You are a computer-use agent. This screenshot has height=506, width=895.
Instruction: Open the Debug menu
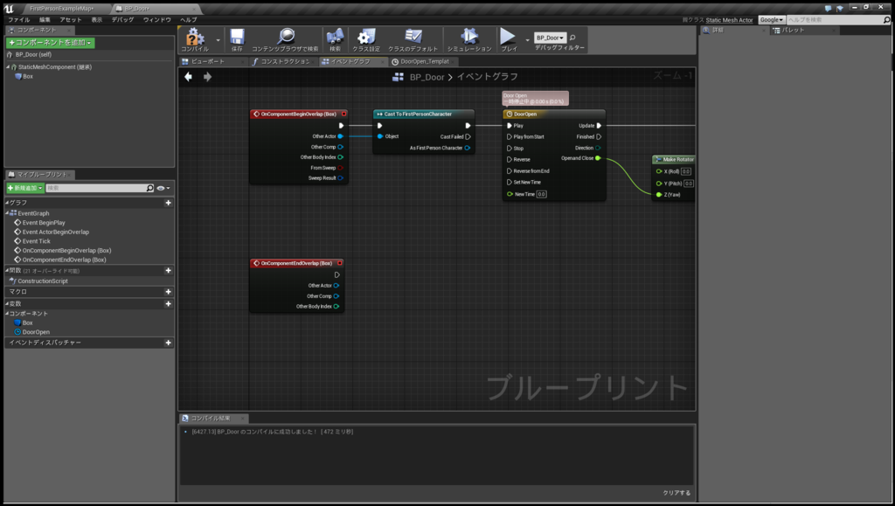[x=122, y=19]
